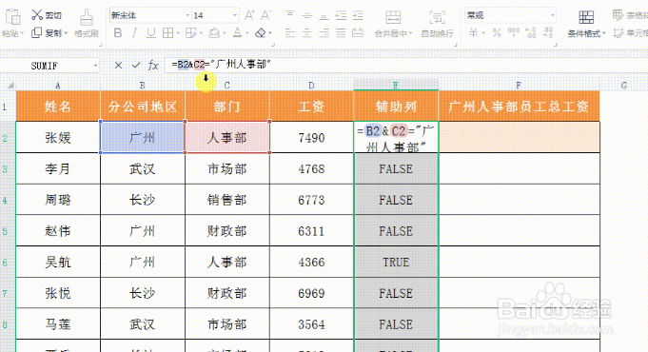648x352 pixels.
Task: Click the 广州人事部员工总工资 header cell
Action: coord(519,107)
